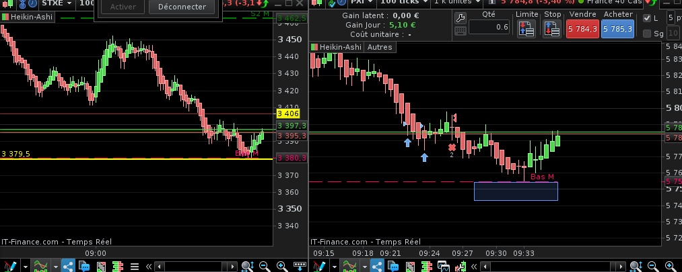Image resolution: width=682 pixels, height=272 pixels.
Task: Open the wrench trading settings icon in PXI bottom toolbar
Action: [x=461, y=266]
